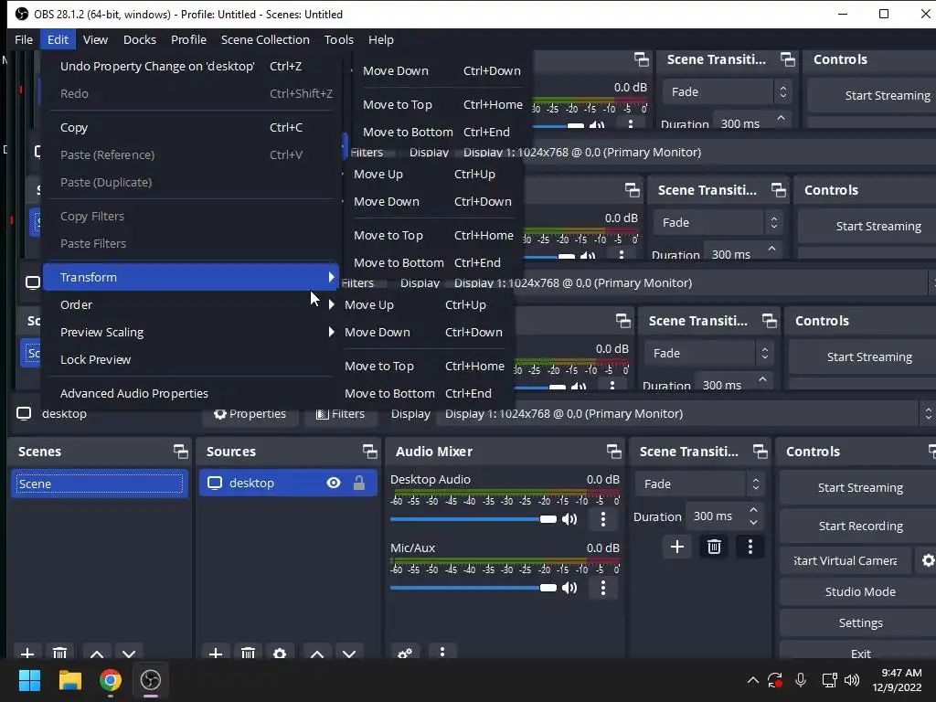Click Start Streaming directly above Start Recording
The image size is (936, 702).
pos(860,488)
